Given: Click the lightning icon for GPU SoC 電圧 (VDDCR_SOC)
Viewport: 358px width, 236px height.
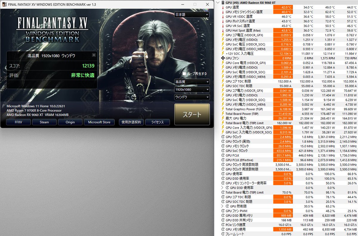Looking at the screenshot, I should pyautogui.click(x=223, y=44).
